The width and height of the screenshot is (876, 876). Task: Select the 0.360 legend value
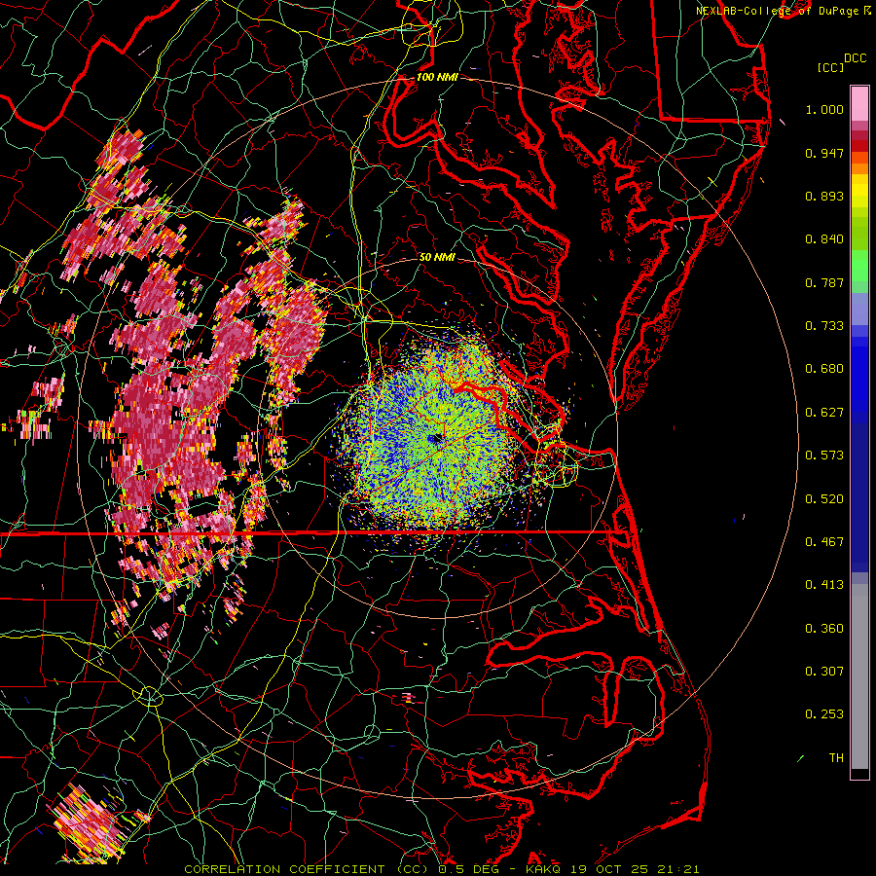tap(824, 629)
